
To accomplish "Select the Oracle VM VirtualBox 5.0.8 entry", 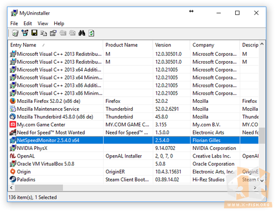I will coord(46,164).
